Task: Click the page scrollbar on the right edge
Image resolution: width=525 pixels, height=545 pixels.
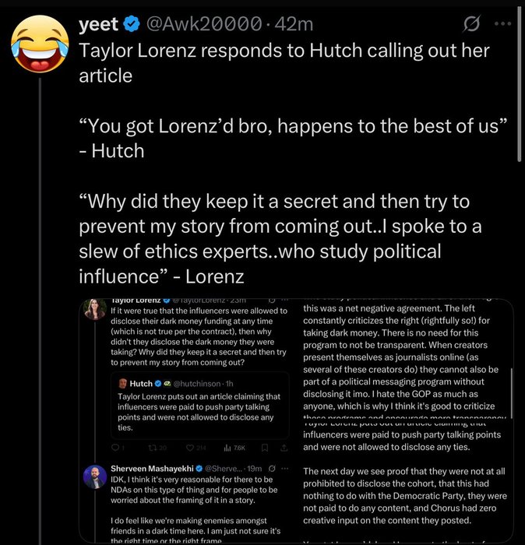Action: point(520,78)
